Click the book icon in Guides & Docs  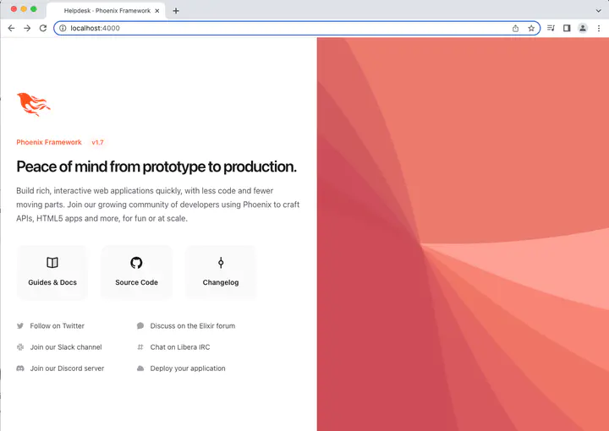(x=52, y=263)
